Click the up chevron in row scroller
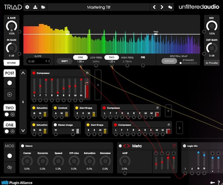The height and width of the screenshot is (185, 223). tap(23, 73)
